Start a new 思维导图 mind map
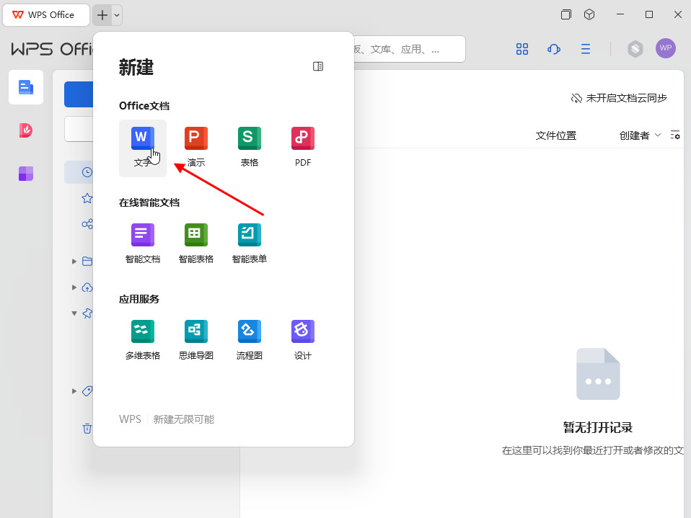 (196, 340)
